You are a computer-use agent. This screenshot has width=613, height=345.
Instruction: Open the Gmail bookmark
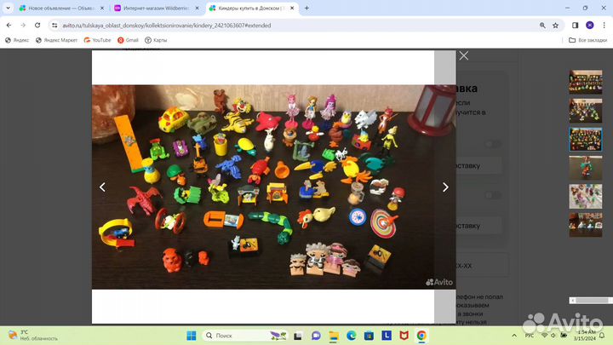[x=129, y=40]
